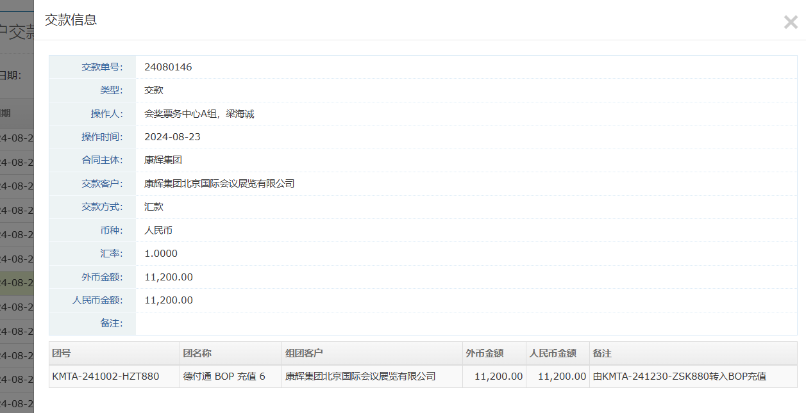Viewport: 806px width, 413px height.
Task: Click the 交款客户 company name value
Action: pyautogui.click(x=219, y=184)
